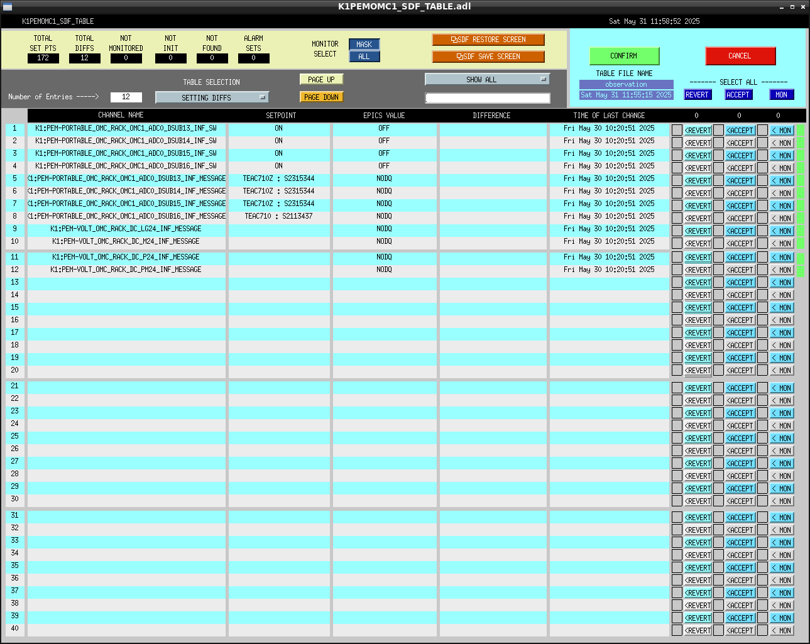Screen dimensions: 810x644
Task: Click time of last change in row 11
Action: (x=609, y=257)
